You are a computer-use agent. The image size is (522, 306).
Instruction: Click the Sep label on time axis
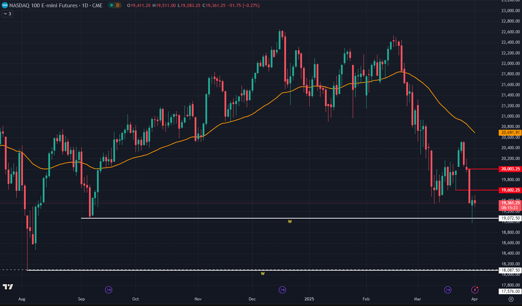81,299
